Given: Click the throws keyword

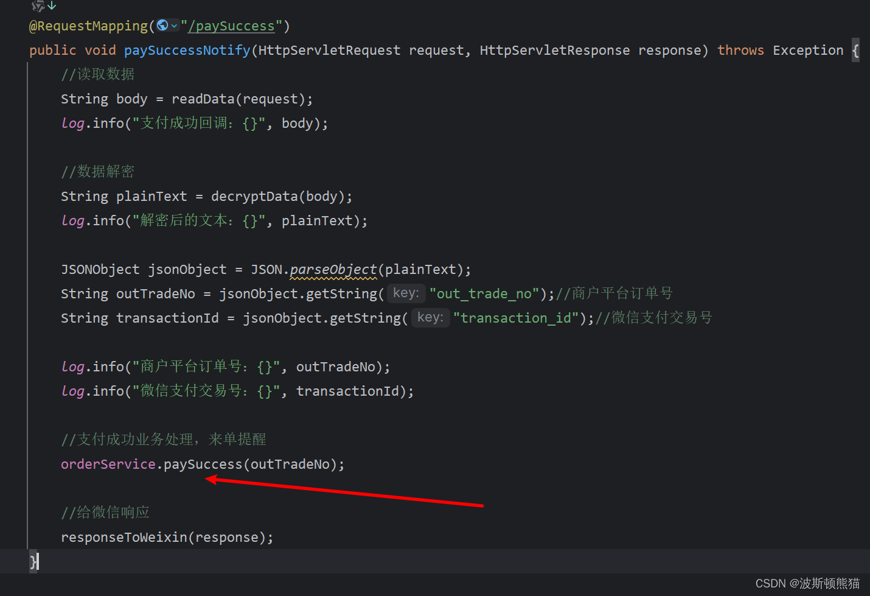Looking at the screenshot, I should point(740,51).
